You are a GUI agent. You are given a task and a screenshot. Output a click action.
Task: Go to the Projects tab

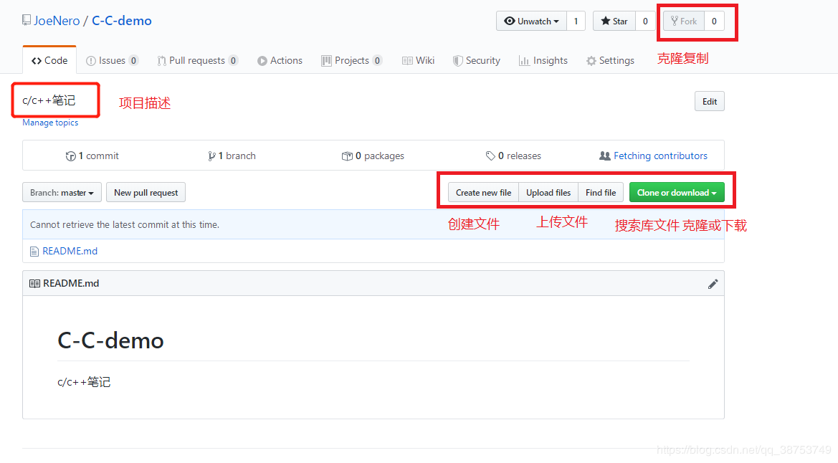[352, 60]
